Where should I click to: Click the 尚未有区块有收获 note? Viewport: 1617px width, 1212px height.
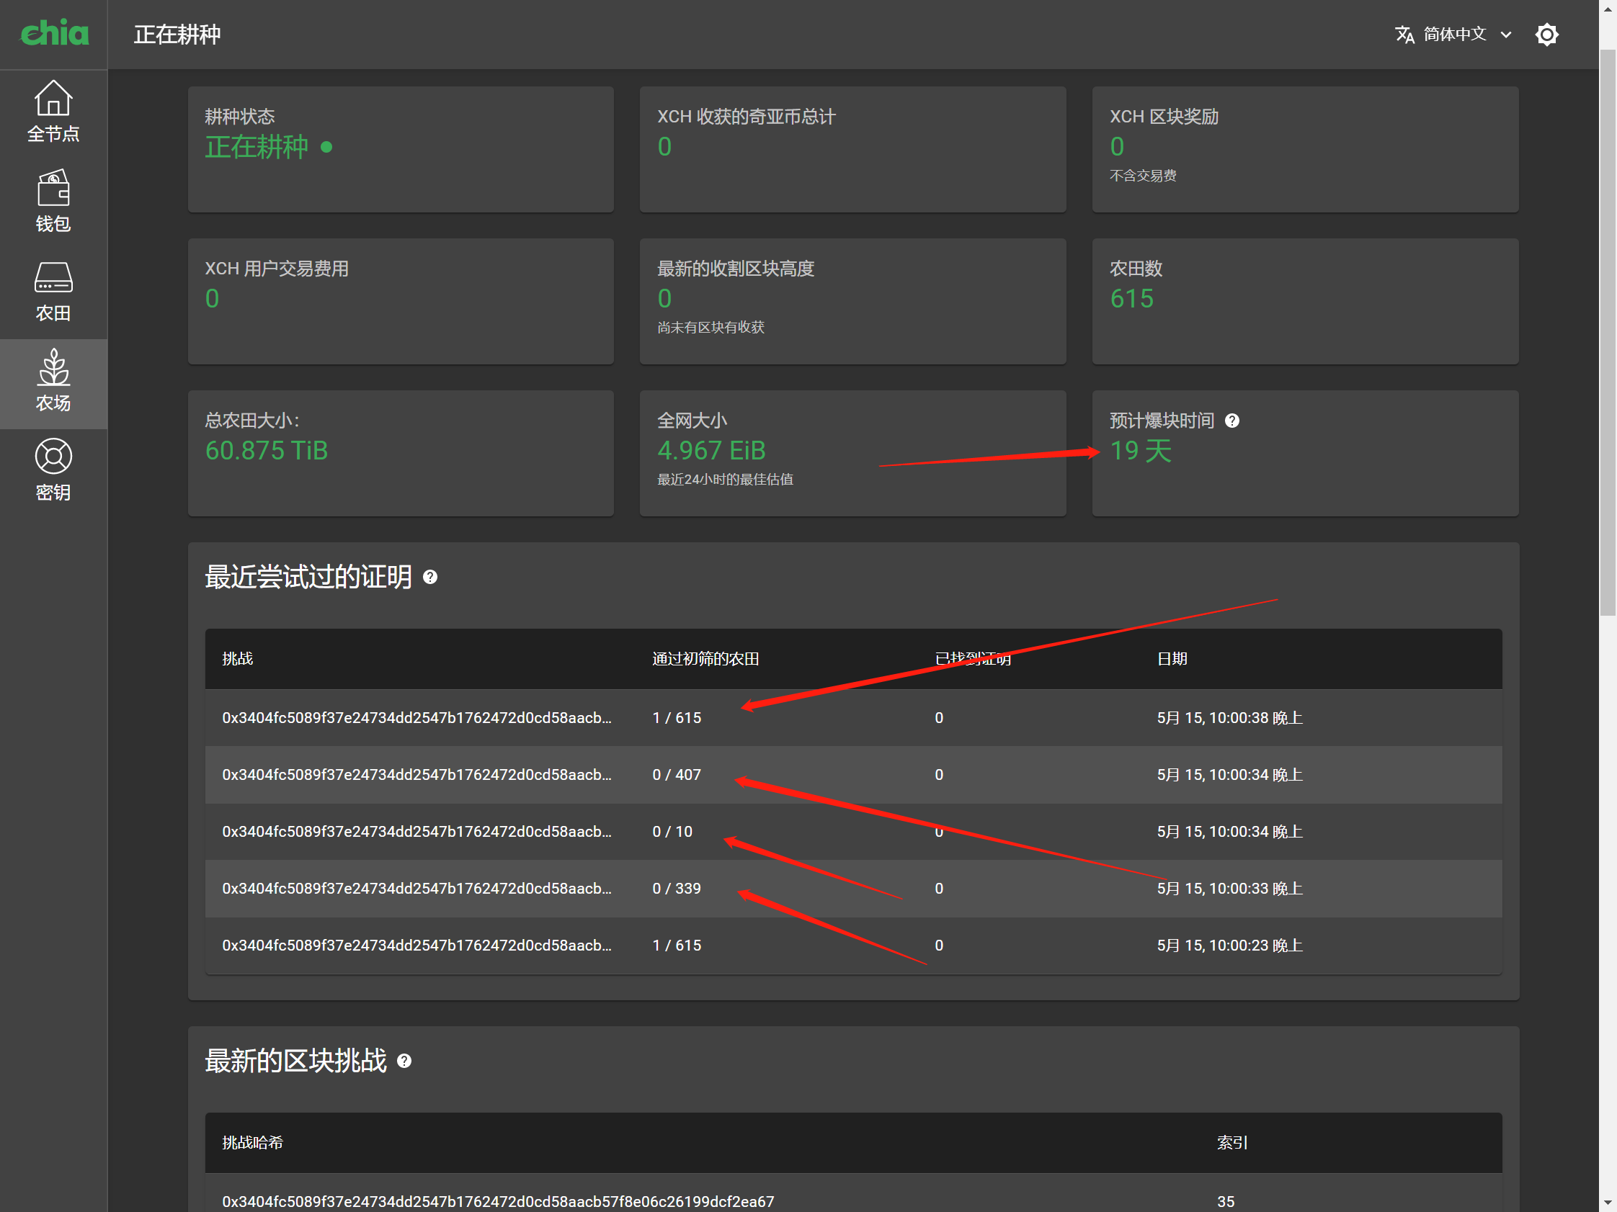(x=710, y=327)
